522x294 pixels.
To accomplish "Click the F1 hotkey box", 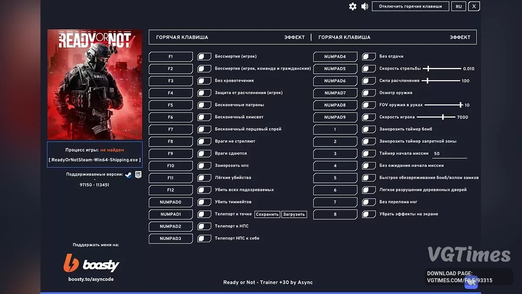I will [171, 57].
